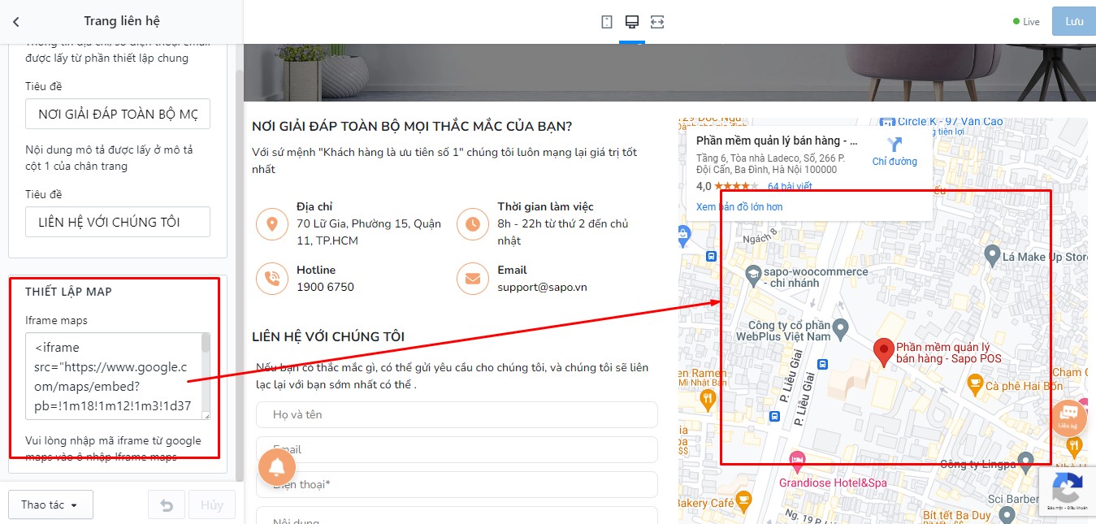The image size is (1096, 524).
Task: Click the support@sapo.vn email address
Action: pos(543,287)
